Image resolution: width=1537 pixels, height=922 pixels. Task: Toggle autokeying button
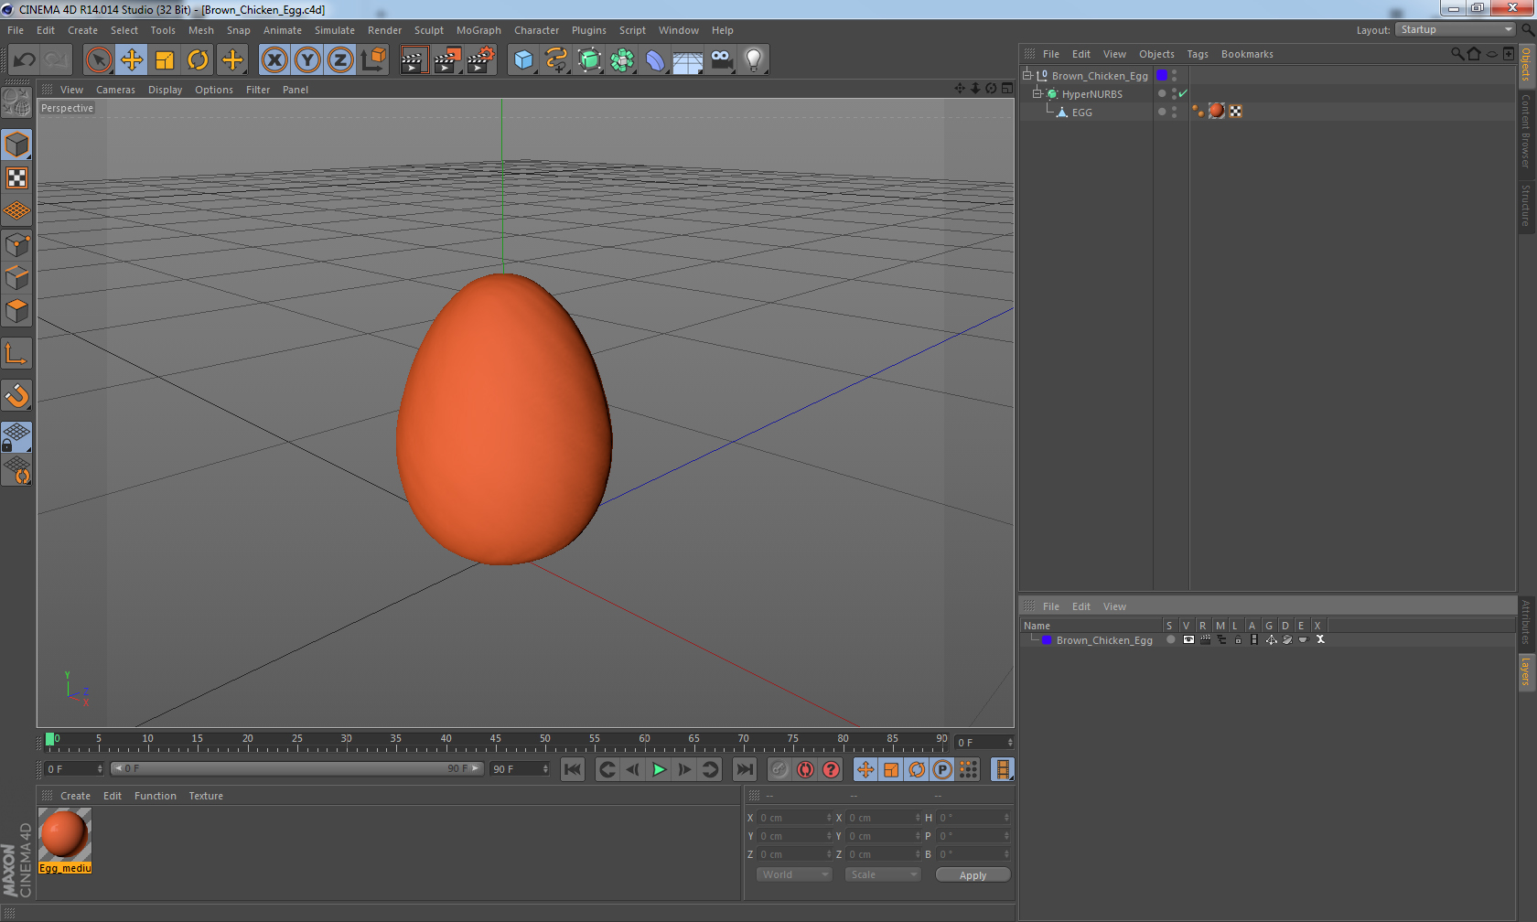click(x=805, y=769)
